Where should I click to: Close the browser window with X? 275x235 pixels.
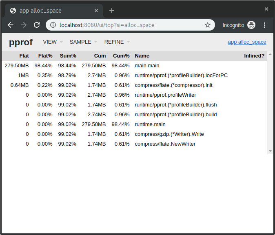(266, 9)
